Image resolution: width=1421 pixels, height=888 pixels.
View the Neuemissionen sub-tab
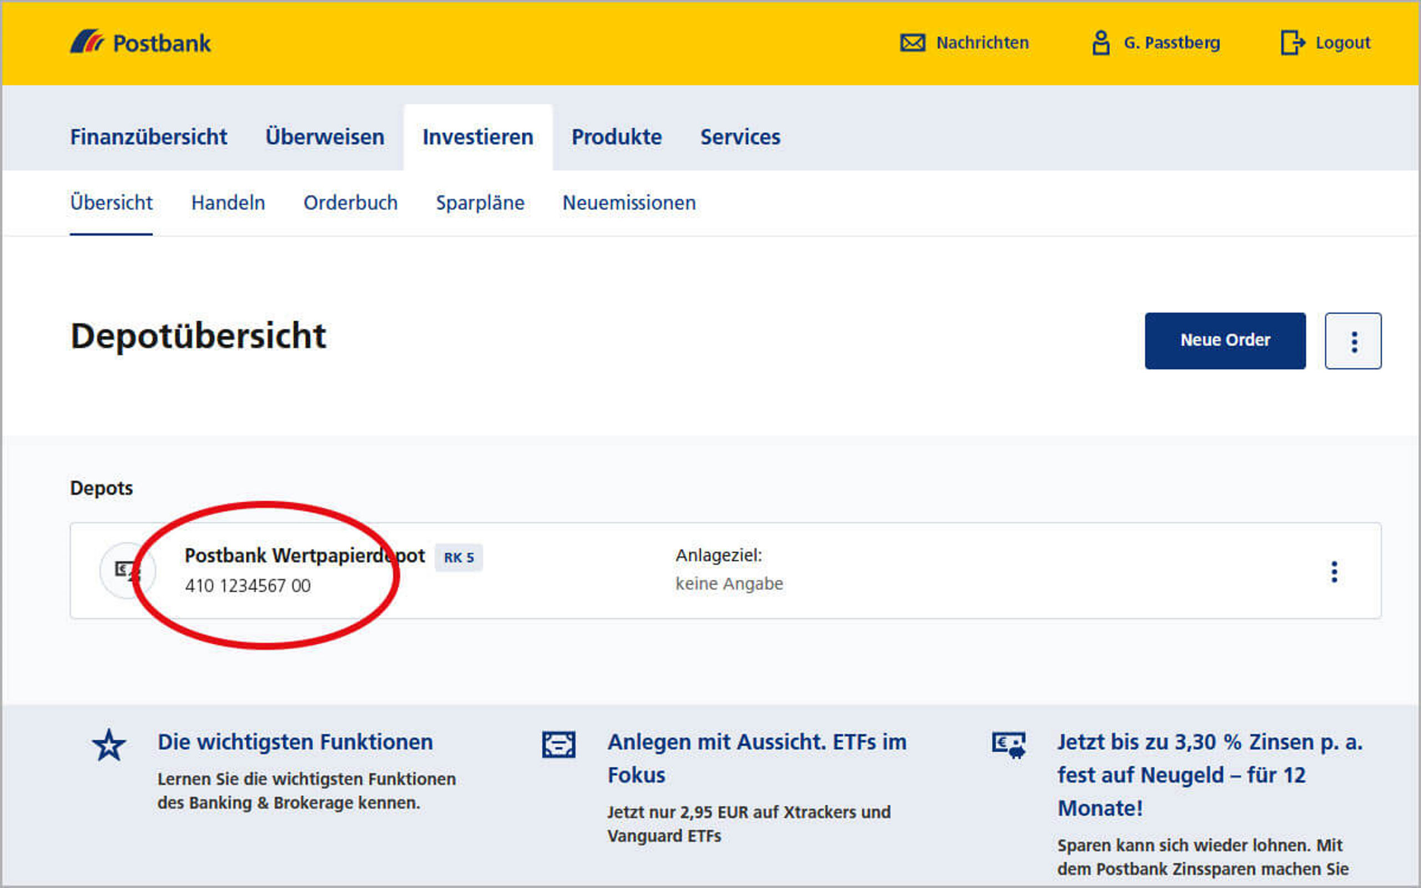tap(629, 203)
